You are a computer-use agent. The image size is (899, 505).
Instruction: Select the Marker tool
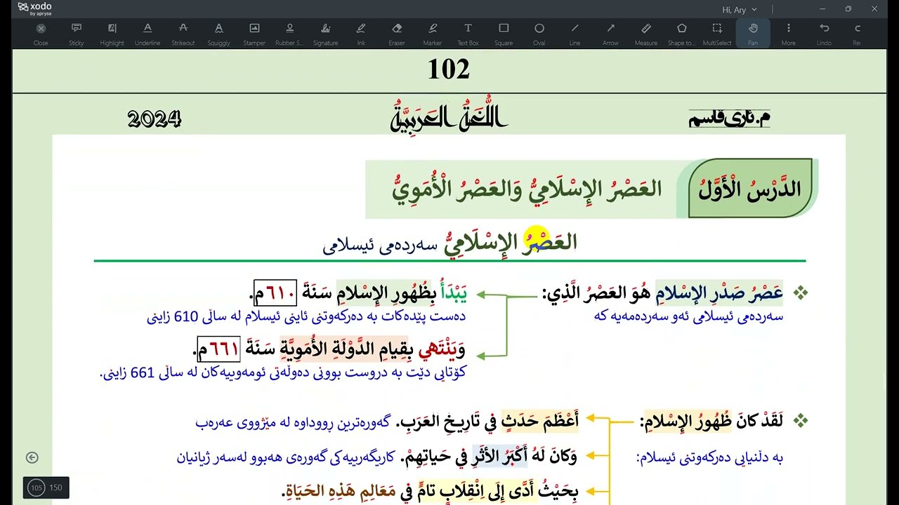tap(433, 33)
